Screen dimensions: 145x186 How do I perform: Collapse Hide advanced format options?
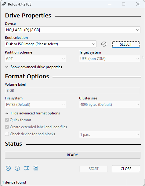(33, 113)
